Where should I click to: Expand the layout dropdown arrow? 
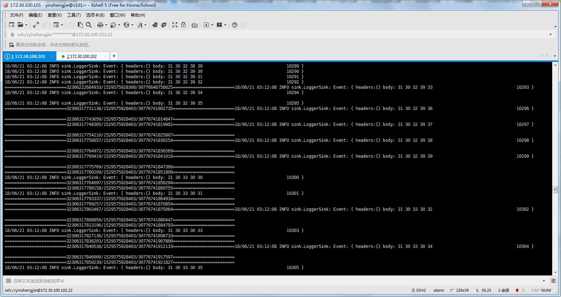[x=225, y=25]
